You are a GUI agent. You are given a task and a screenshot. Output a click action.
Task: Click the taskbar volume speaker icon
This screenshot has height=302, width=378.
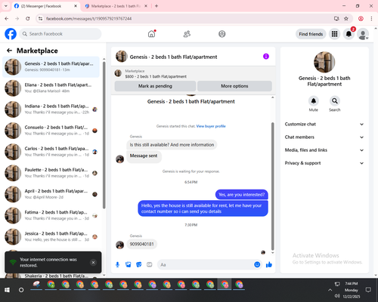click(x=337, y=296)
